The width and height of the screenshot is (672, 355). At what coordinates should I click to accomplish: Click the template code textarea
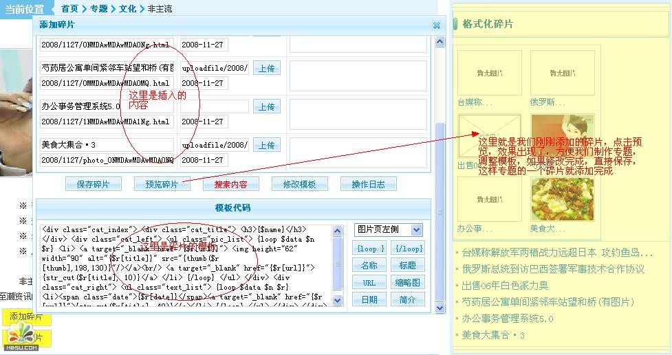[186, 264]
